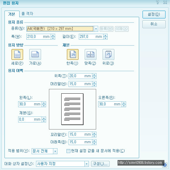Viewport: 170px width, 170px height.
Task: Open the paper type 종류(N) dropdown arrow
Action: pyautogui.click(x=96, y=29)
